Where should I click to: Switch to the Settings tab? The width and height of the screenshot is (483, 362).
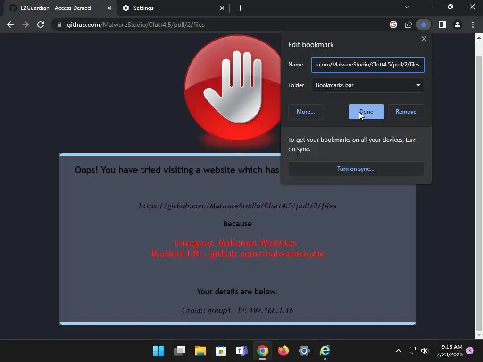point(143,8)
